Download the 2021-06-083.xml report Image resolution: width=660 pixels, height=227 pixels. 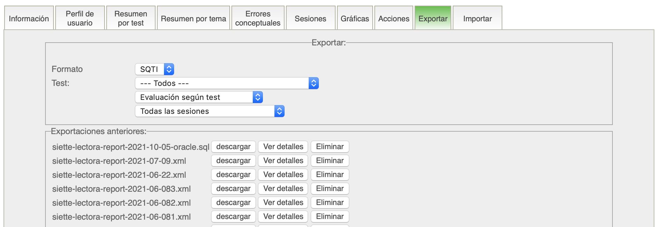[233, 189]
